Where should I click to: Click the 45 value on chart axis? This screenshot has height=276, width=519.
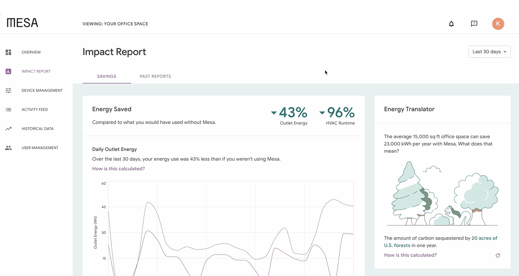pyautogui.click(x=104, y=207)
